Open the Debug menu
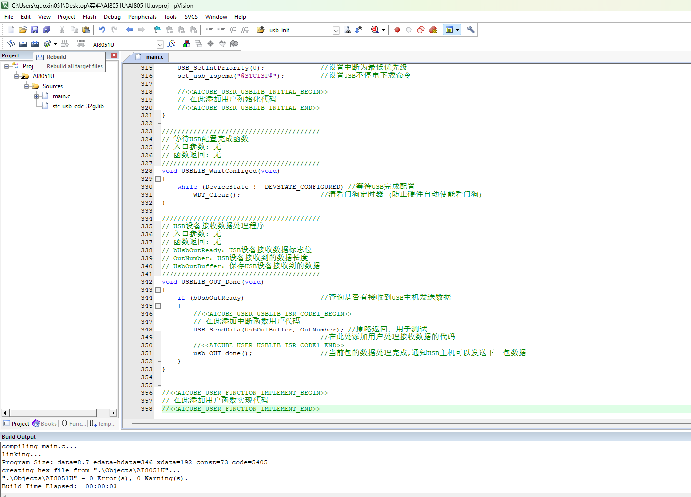Viewport: 691px width, 497px height. point(112,17)
